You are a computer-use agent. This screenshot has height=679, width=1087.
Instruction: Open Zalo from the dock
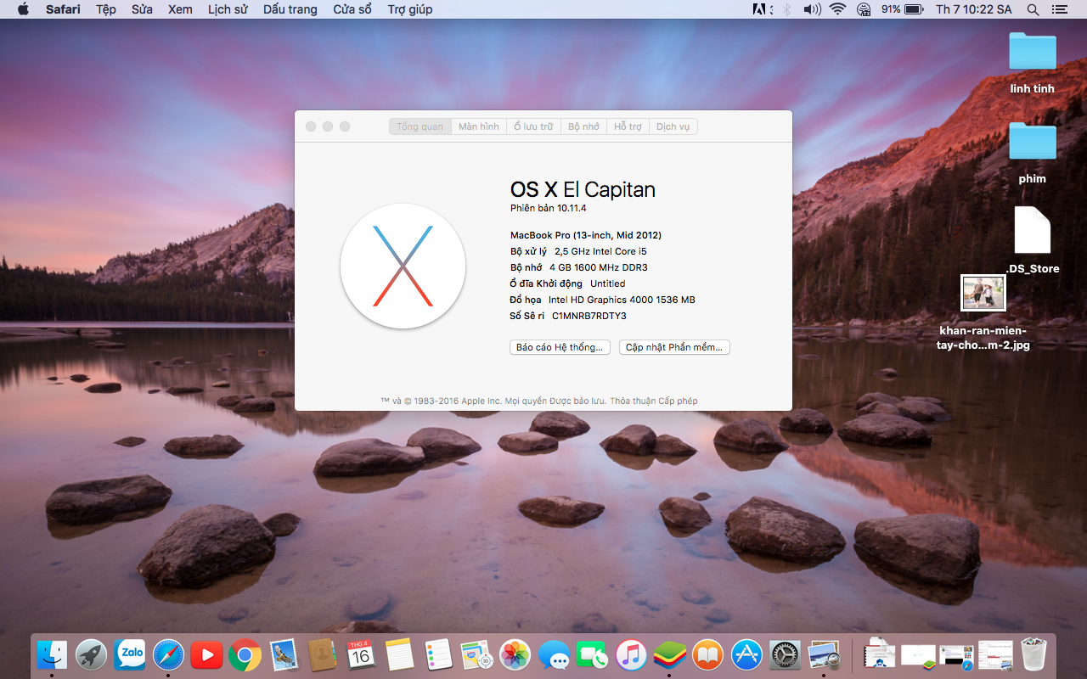pyautogui.click(x=130, y=654)
